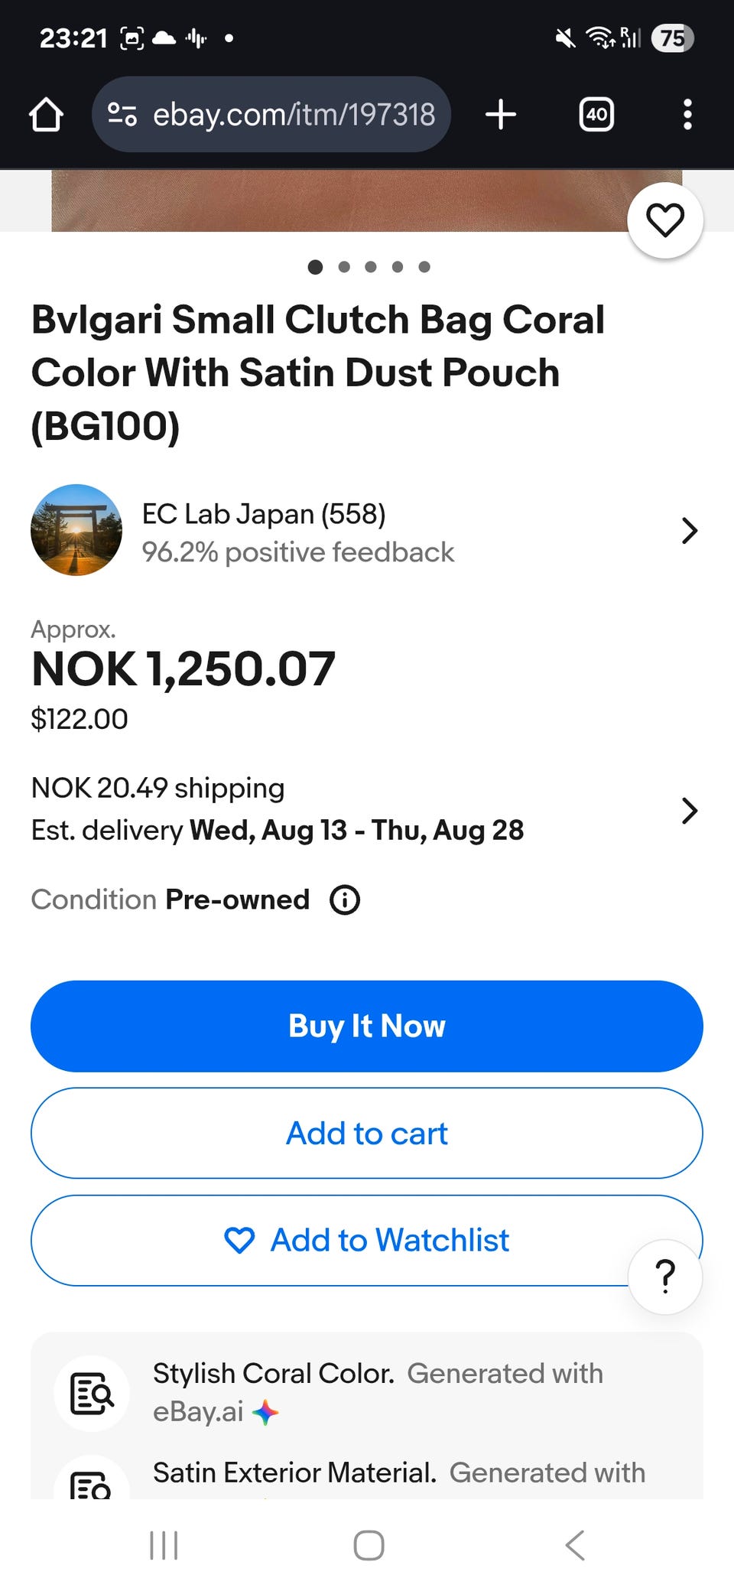Tap the browser home icon
This screenshot has height=1591, width=734.
[46, 115]
